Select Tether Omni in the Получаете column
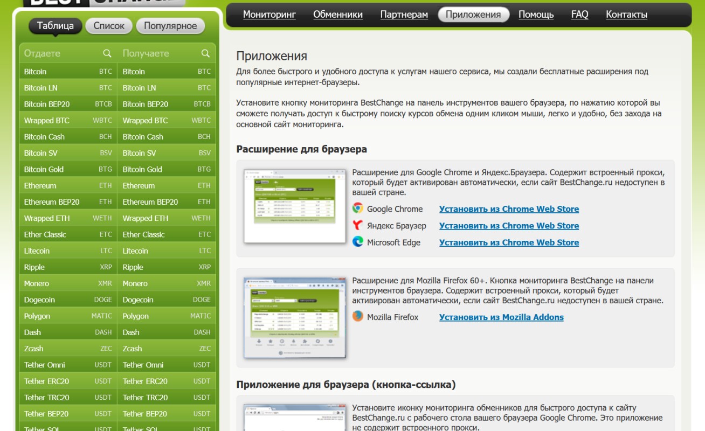Image resolution: width=705 pixels, height=431 pixels. 167,365
